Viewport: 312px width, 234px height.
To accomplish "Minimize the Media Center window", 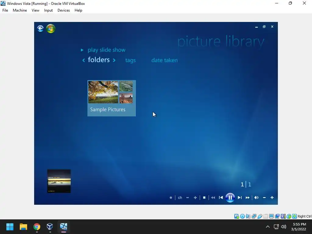I will tap(257, 27).
